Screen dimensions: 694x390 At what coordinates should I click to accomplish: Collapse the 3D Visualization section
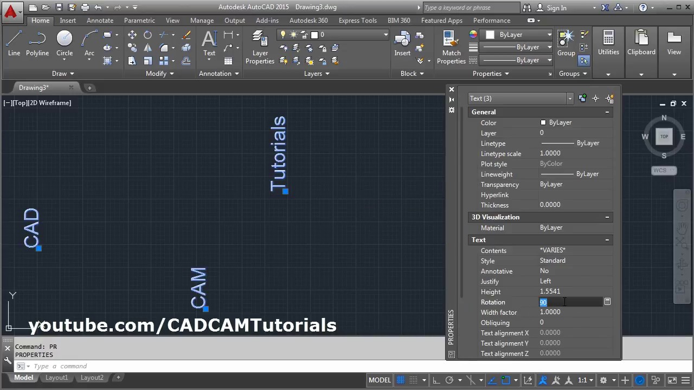pyautogui.click(x=607, y=217)
